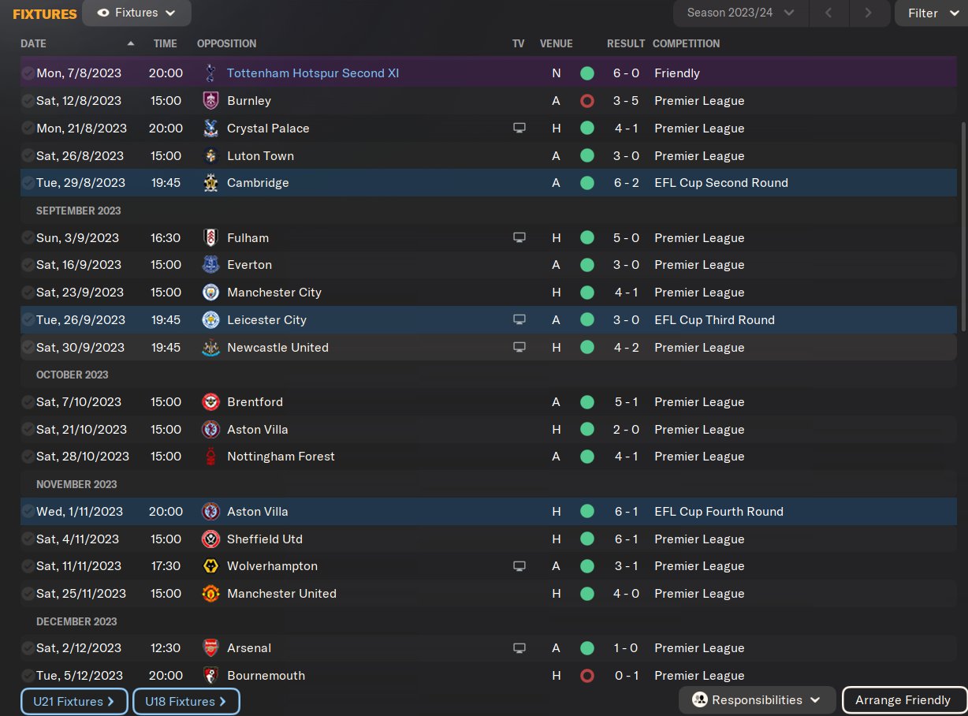968x716 pixels.
Task: Click the Burnley club crest icon
Action: [x=210, y=101]
